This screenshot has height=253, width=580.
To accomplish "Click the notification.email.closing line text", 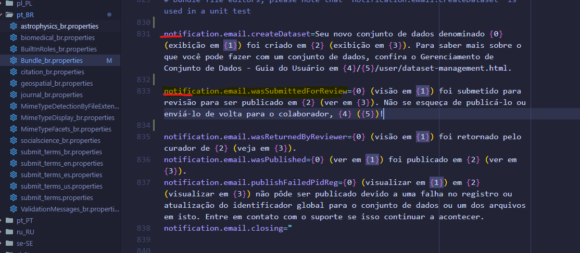I will [224, 228].
